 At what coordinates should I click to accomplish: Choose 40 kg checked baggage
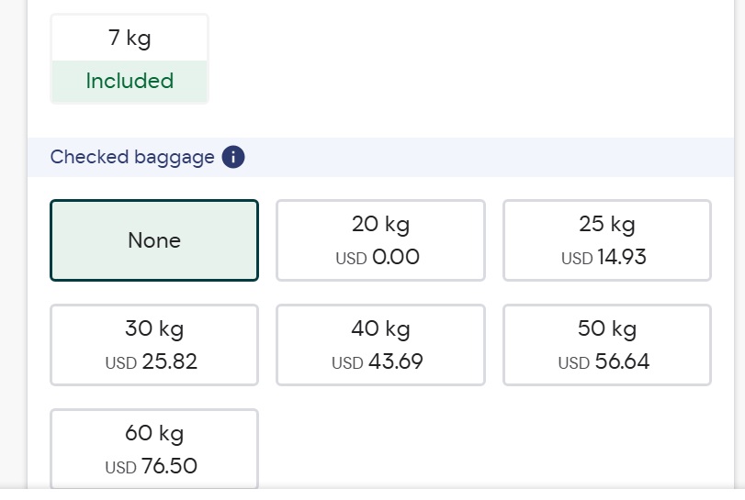coord(380,345)
